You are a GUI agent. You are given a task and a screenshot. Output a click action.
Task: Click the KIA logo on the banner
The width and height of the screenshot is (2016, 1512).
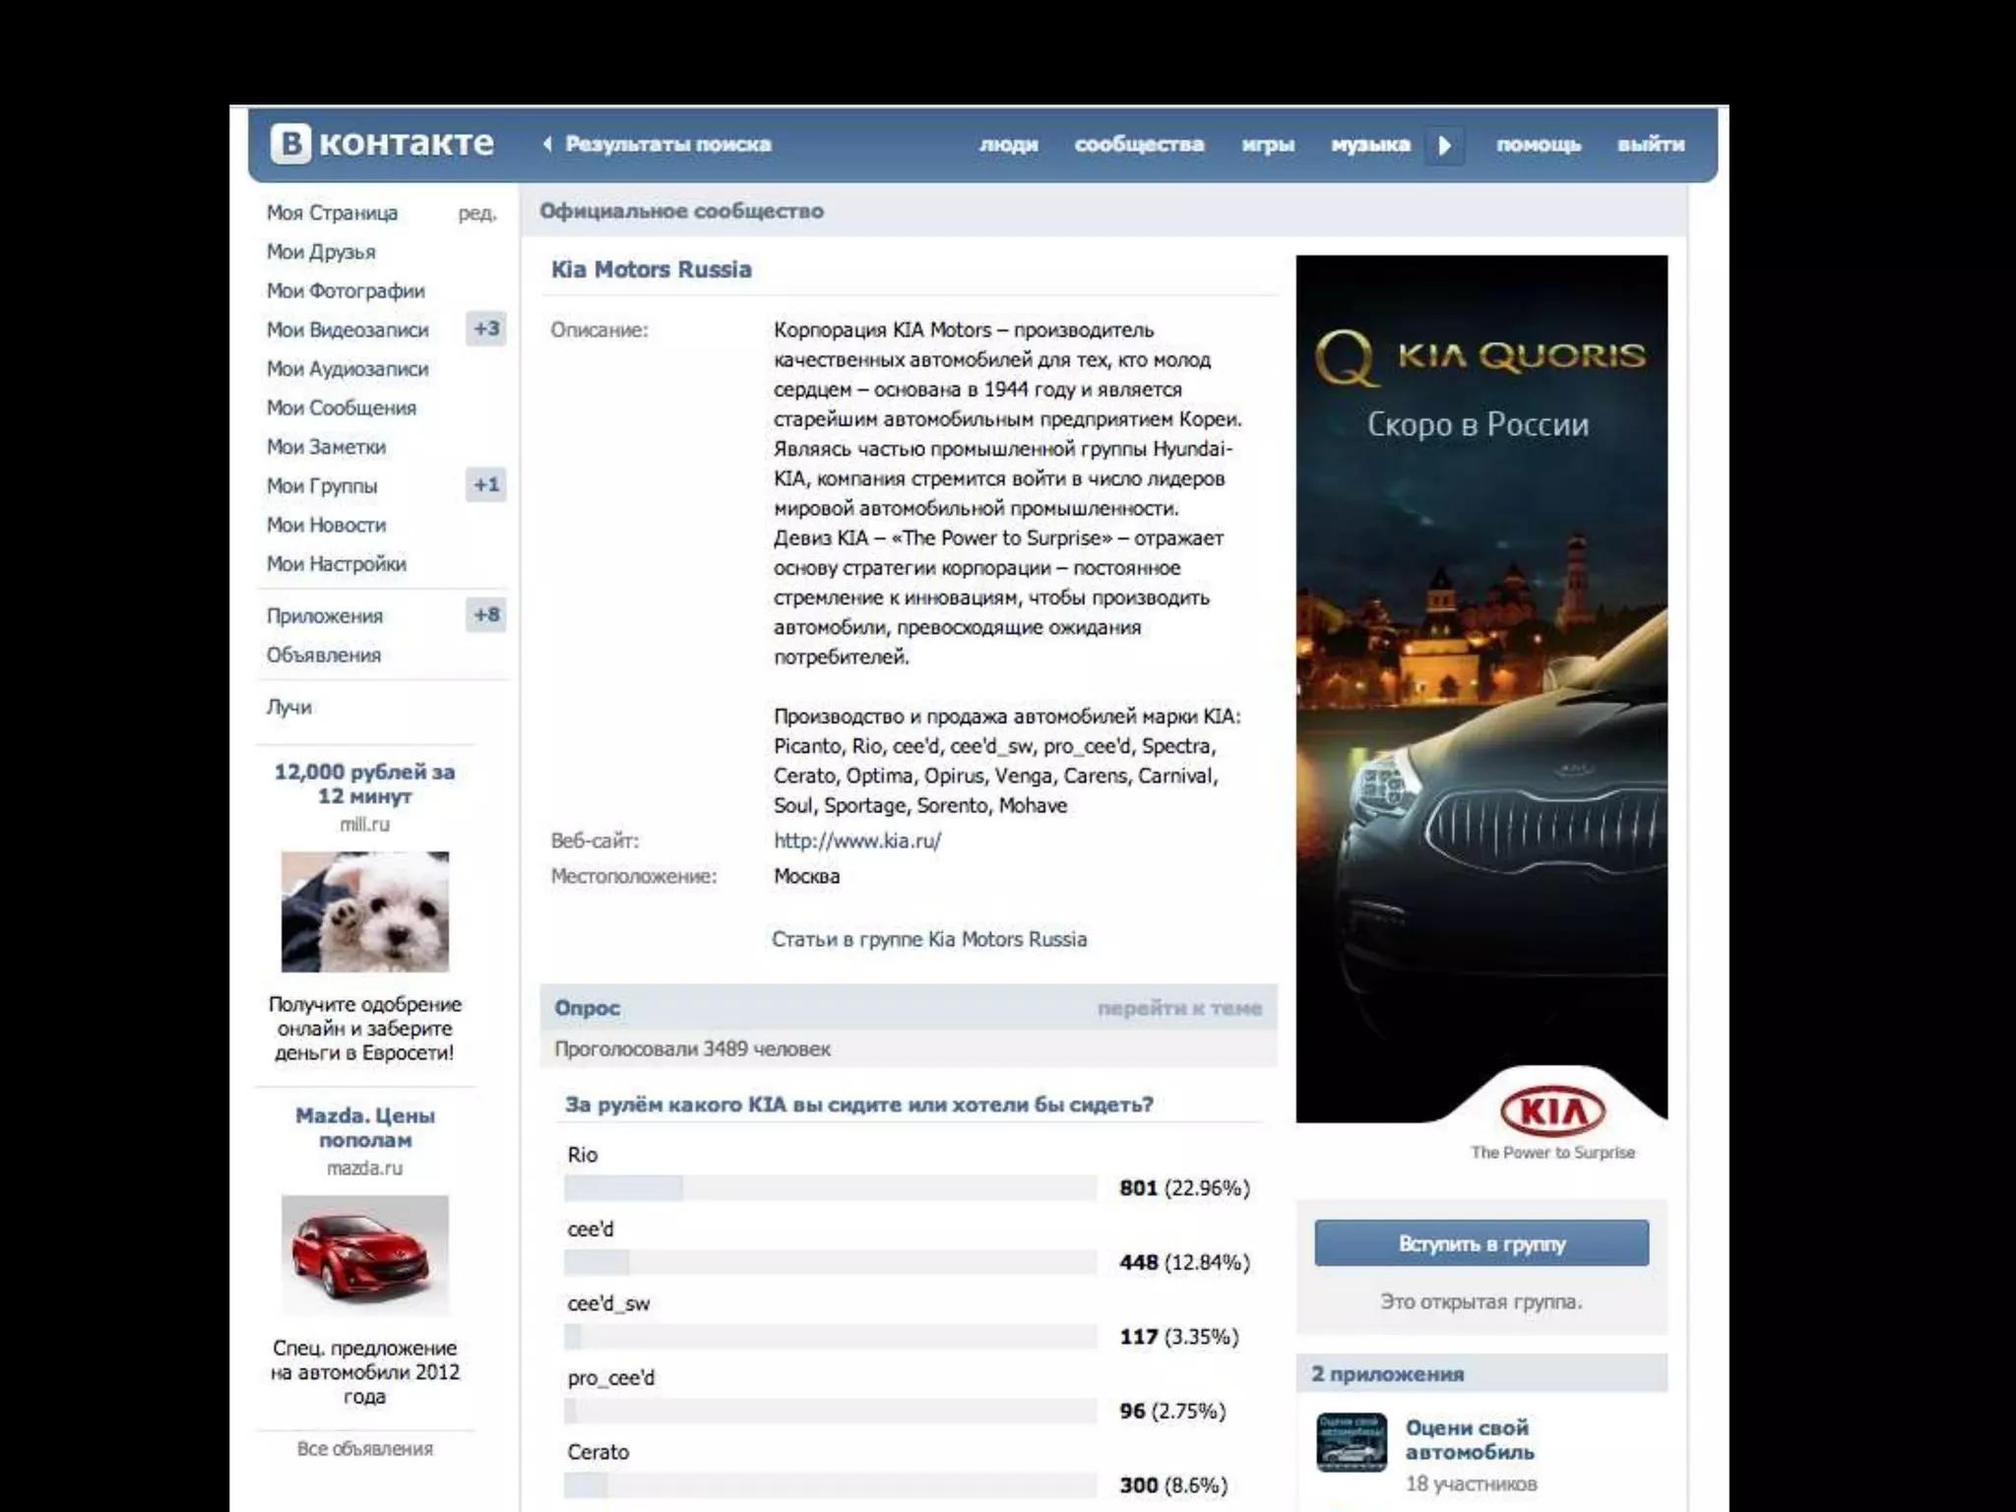point(1552,1112)
